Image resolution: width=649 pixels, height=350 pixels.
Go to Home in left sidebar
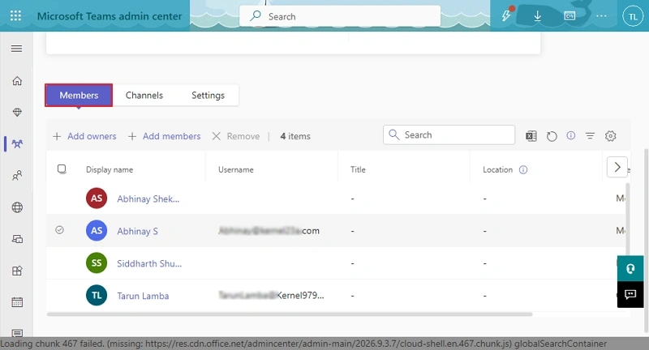(x=17, y=80)
